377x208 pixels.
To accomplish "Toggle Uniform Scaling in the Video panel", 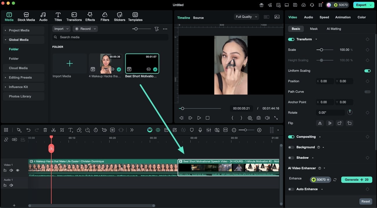I will point(367,70).
